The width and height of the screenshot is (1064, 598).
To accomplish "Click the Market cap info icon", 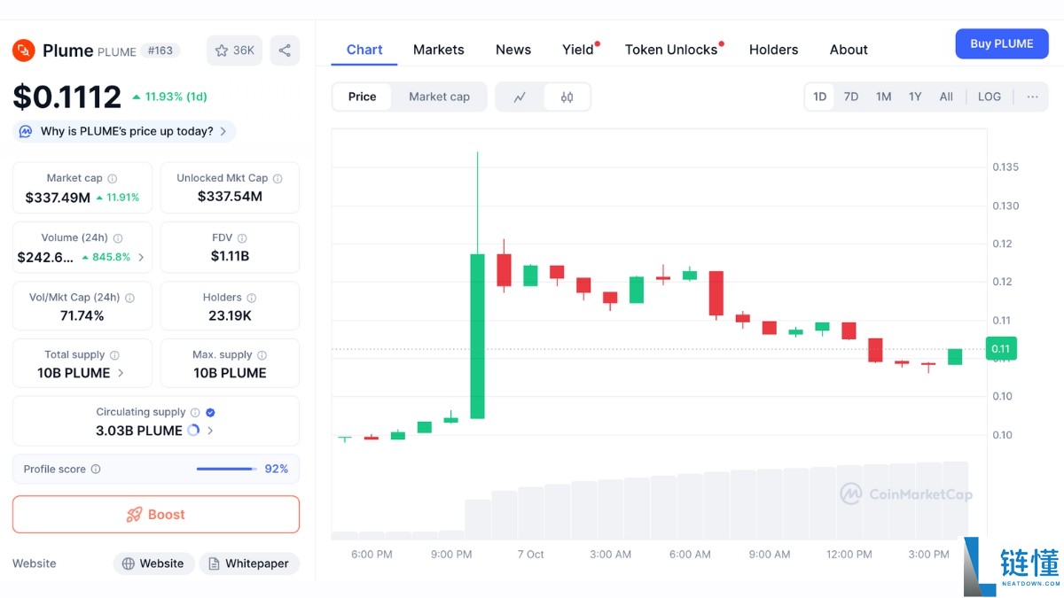I will pos(113,179).
